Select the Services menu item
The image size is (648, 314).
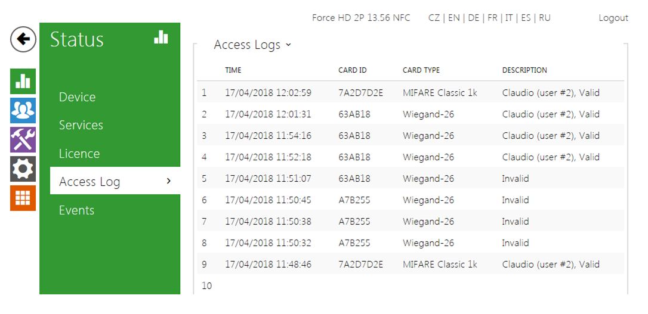click(x=81, y=125)
